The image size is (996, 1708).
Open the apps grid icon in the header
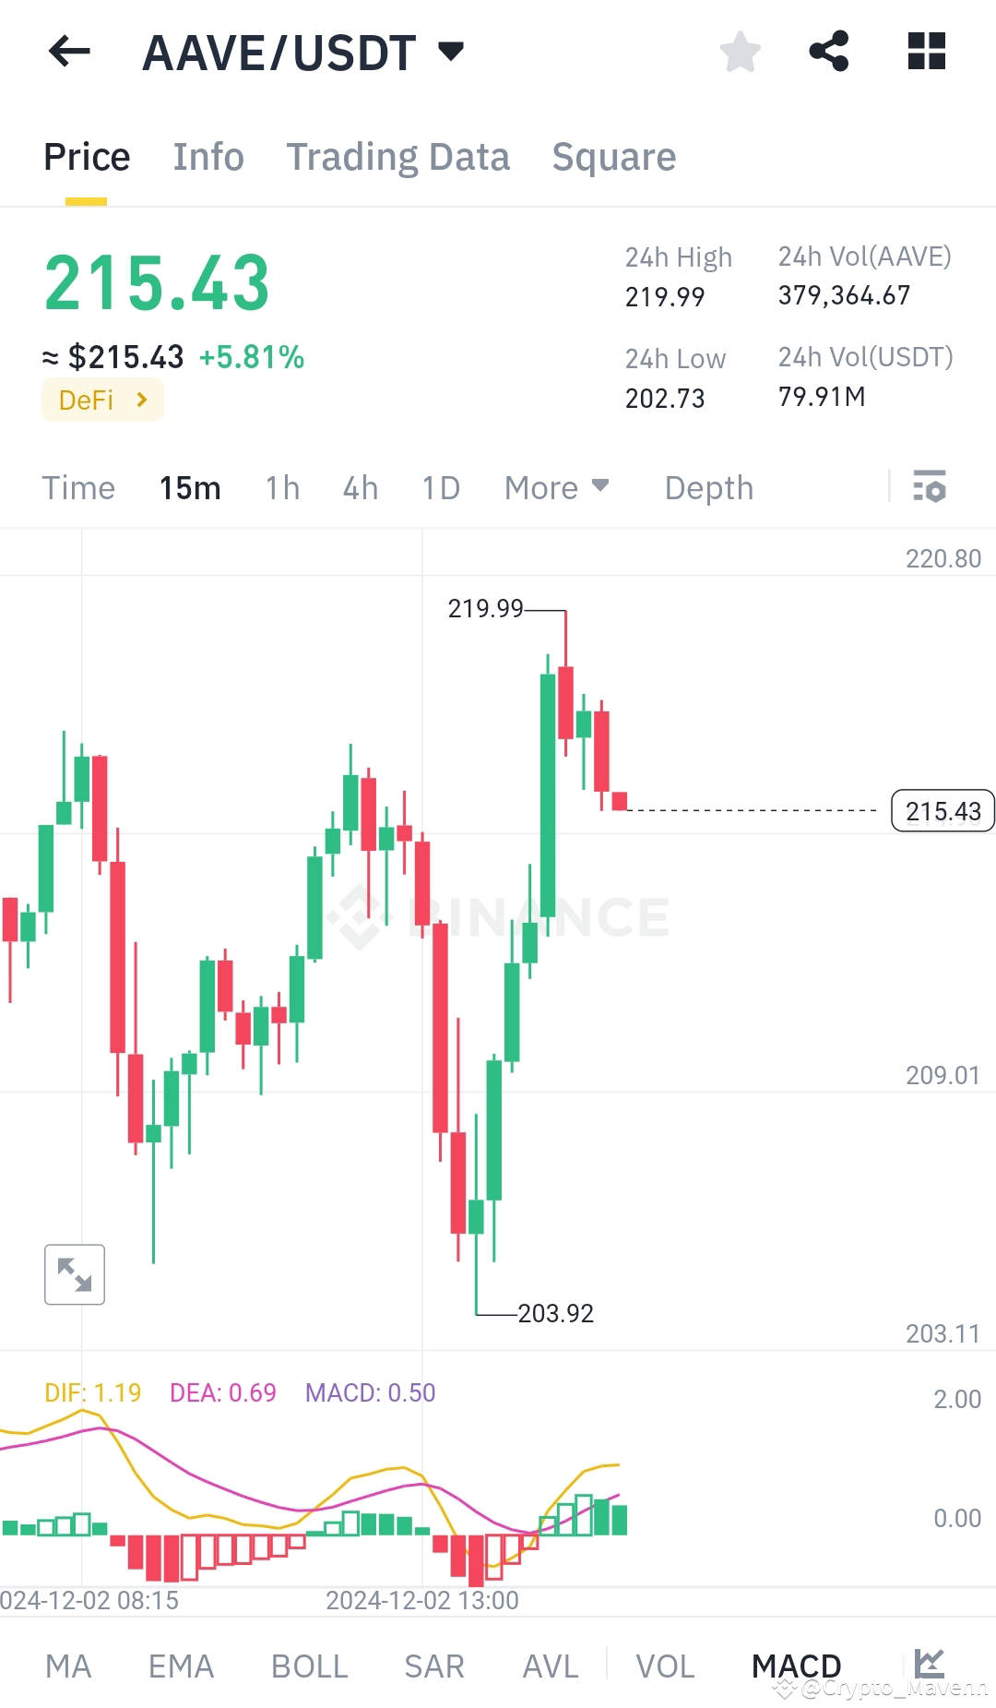925,51
